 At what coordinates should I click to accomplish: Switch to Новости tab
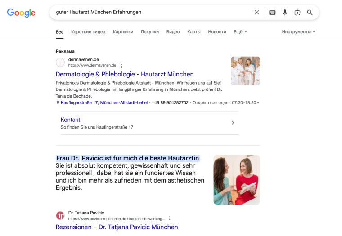point(217,32)
